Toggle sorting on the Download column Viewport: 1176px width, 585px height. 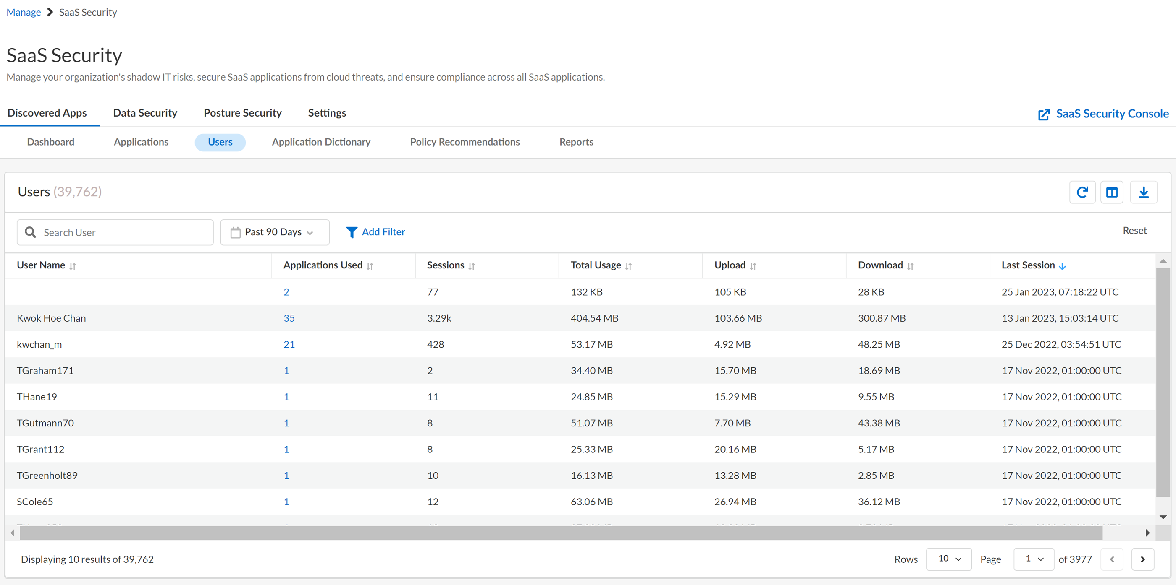(x=910, y=266)
